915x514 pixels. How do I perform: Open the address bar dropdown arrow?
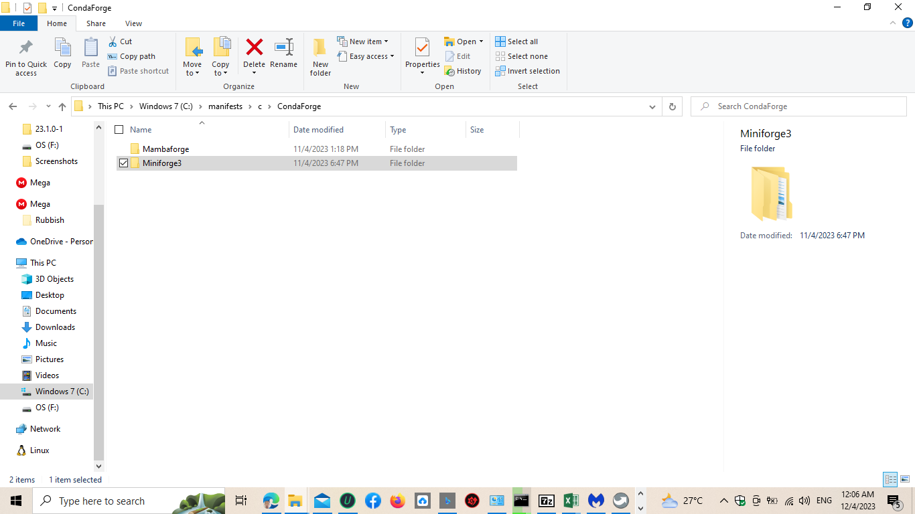pyautogui.click(x=652, y=106)
